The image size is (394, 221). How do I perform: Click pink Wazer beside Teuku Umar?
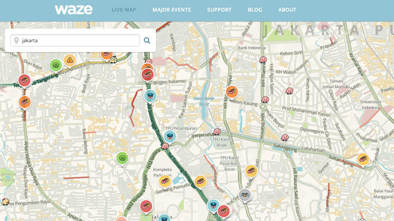tap(289, 91)
